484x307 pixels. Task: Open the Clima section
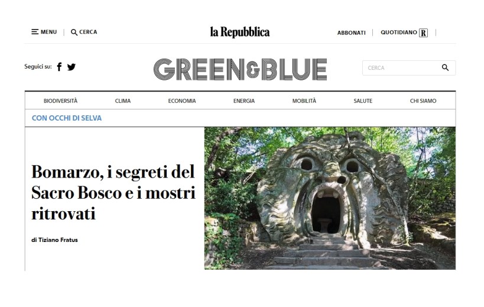[123, 101]
